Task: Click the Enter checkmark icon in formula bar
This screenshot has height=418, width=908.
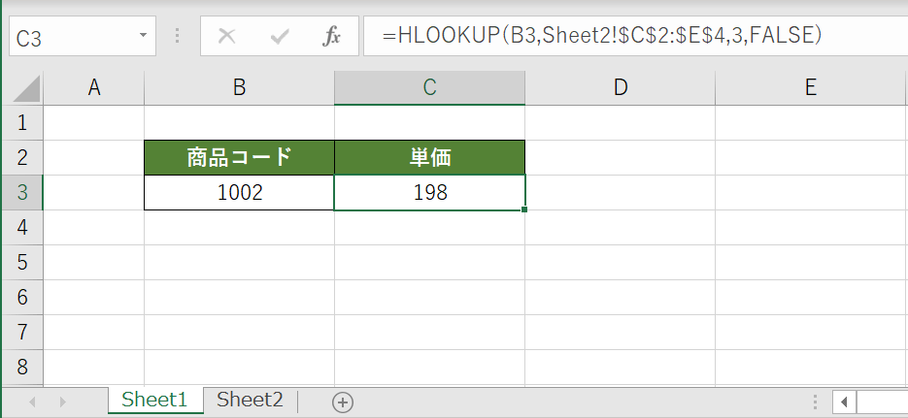Action: pyautogui.click(x=280, y=38)
